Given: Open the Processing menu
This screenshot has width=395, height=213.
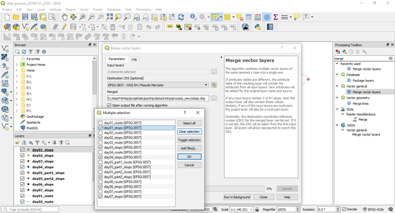Looking at the screenshot, I should 143,9.
